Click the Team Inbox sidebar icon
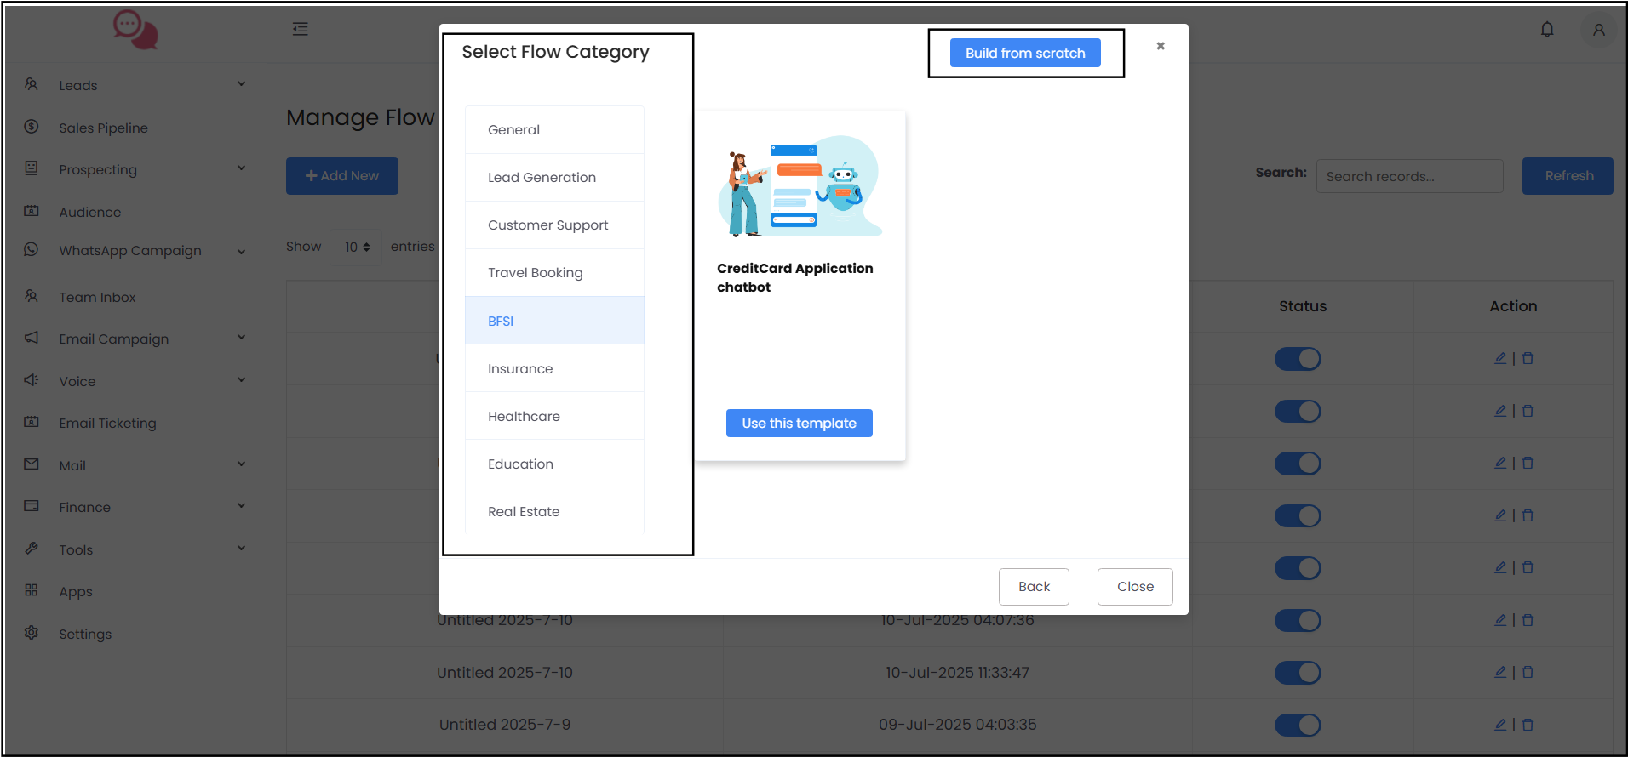1628x757 pixels. tap(32, 297)
